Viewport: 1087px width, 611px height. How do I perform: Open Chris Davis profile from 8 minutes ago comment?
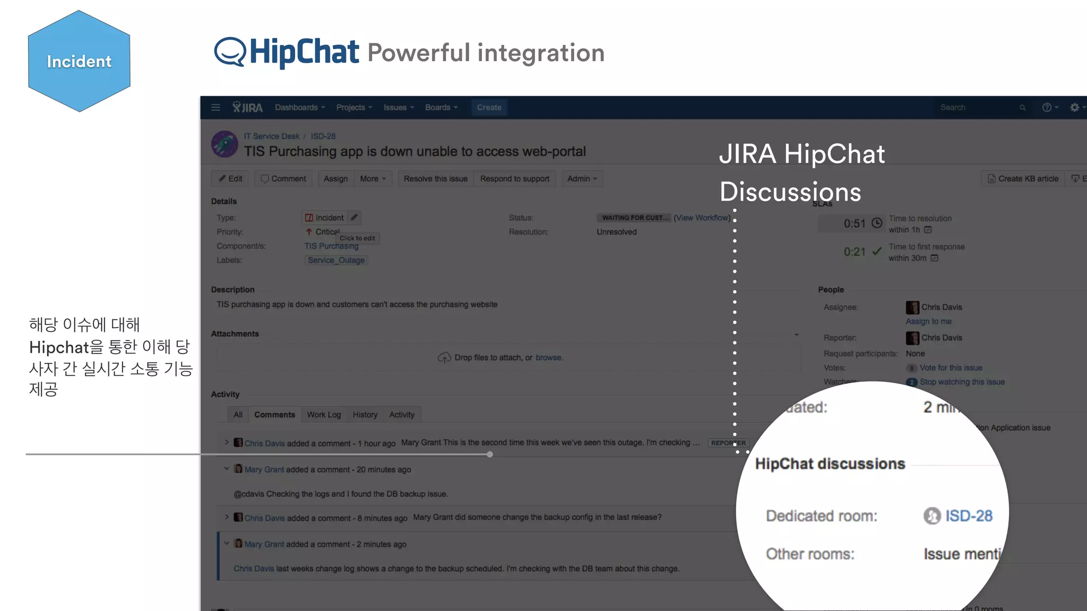(x=264, y=518)
